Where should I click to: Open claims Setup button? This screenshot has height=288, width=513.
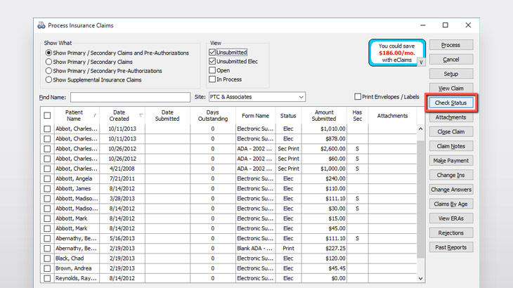click(x=451, y=74)
